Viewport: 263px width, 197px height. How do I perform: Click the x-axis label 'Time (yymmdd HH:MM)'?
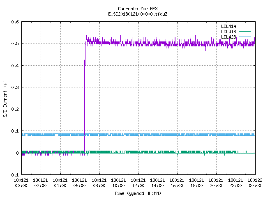(x=138, y=193)
